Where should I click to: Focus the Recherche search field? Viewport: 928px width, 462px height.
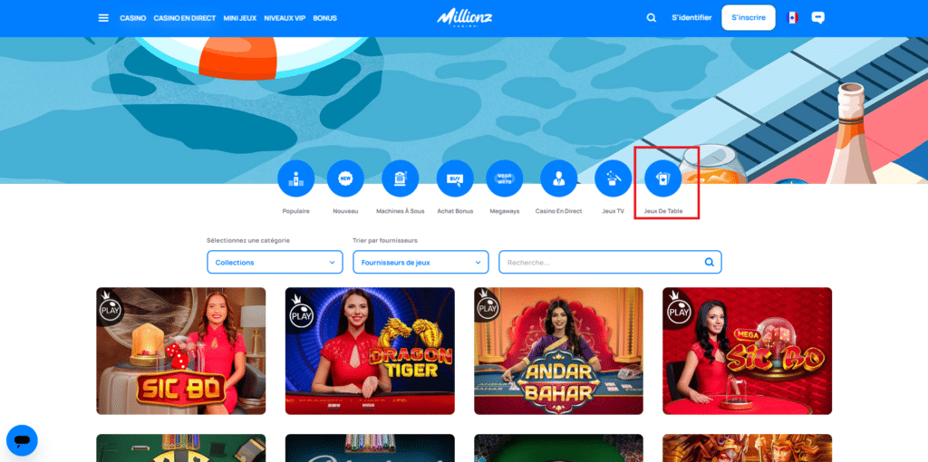pyautogui.click(x=610, y=262)
